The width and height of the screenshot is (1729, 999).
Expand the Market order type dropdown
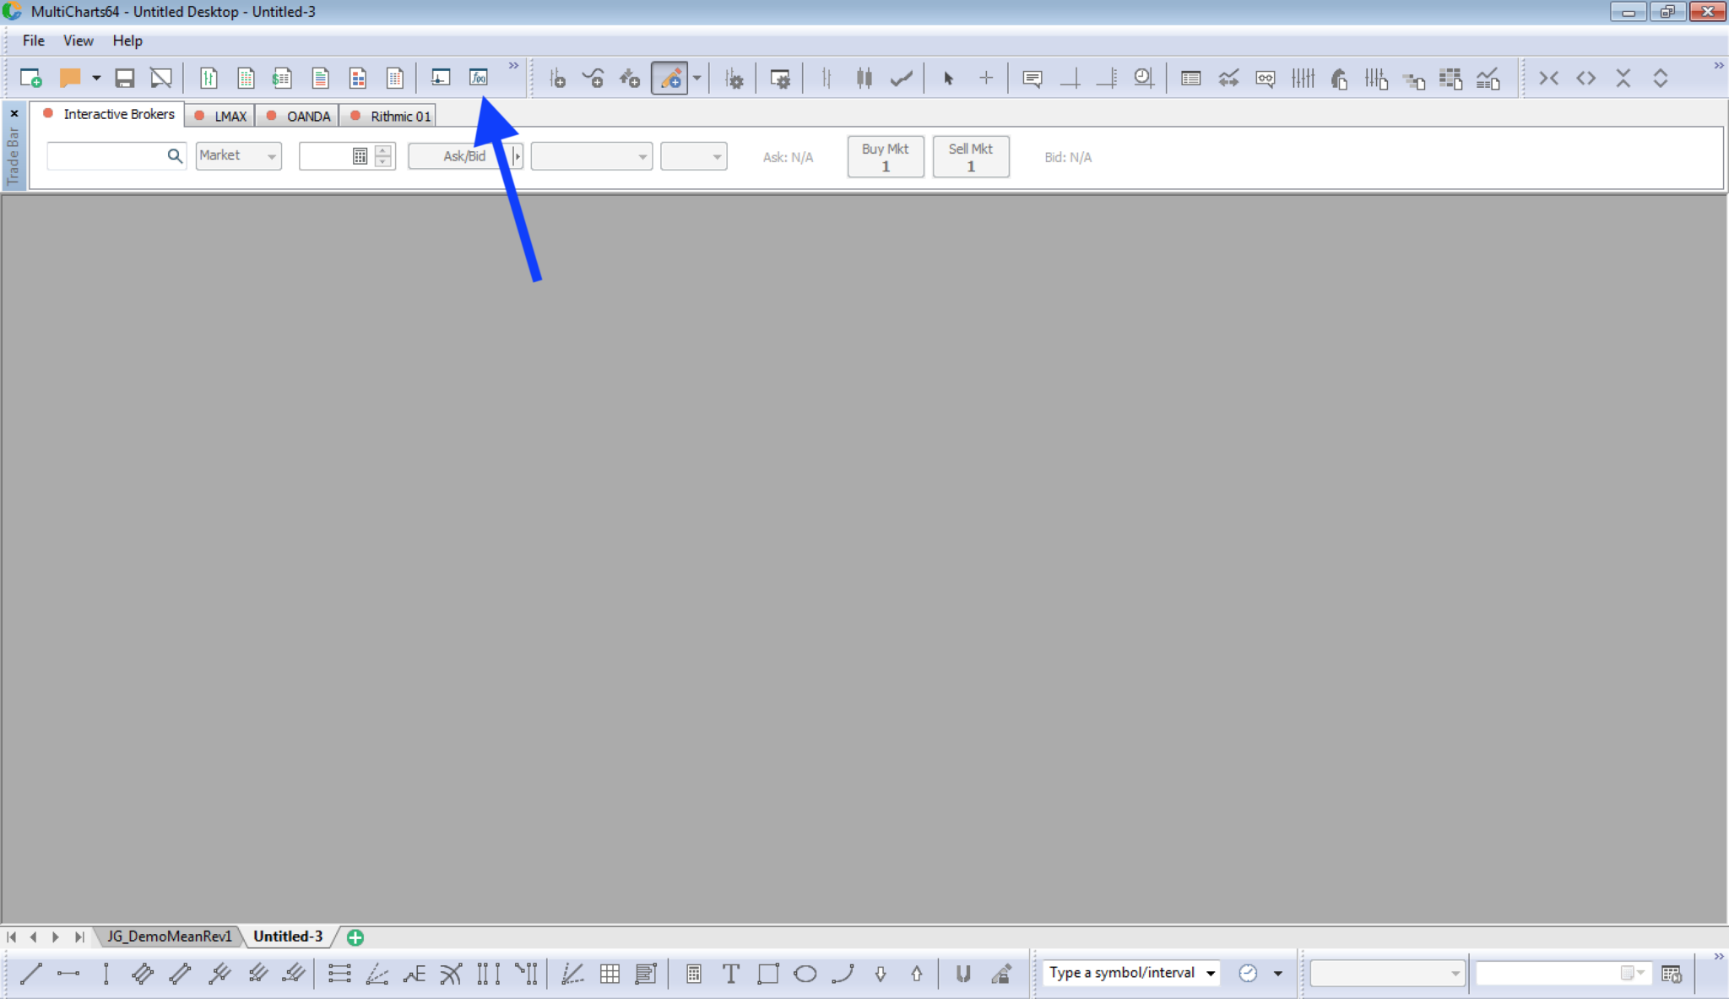[271, 156]
